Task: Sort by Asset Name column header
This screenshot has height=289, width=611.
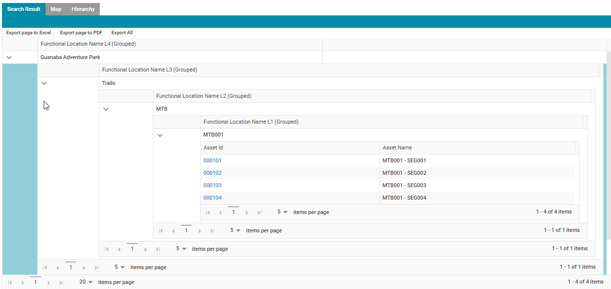Action: point(397,147)
